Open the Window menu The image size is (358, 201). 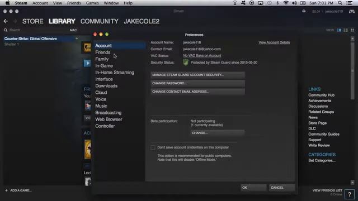click(x=111, y=3)
